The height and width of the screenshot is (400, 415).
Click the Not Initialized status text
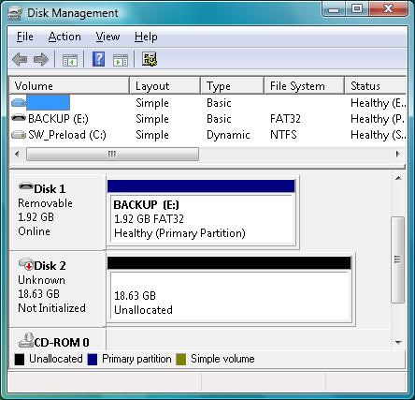click(51, 308)
